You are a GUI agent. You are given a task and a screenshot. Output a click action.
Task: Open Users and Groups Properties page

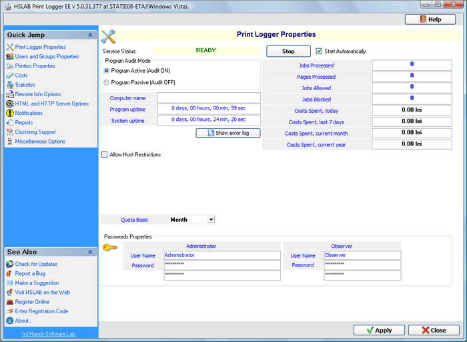47,56
